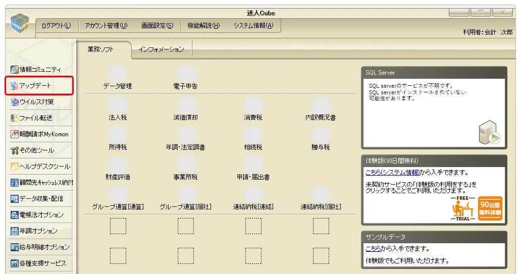Viewport: 522px width, 274px height.
Task: Open the データ管理 application
Action: 118,78
